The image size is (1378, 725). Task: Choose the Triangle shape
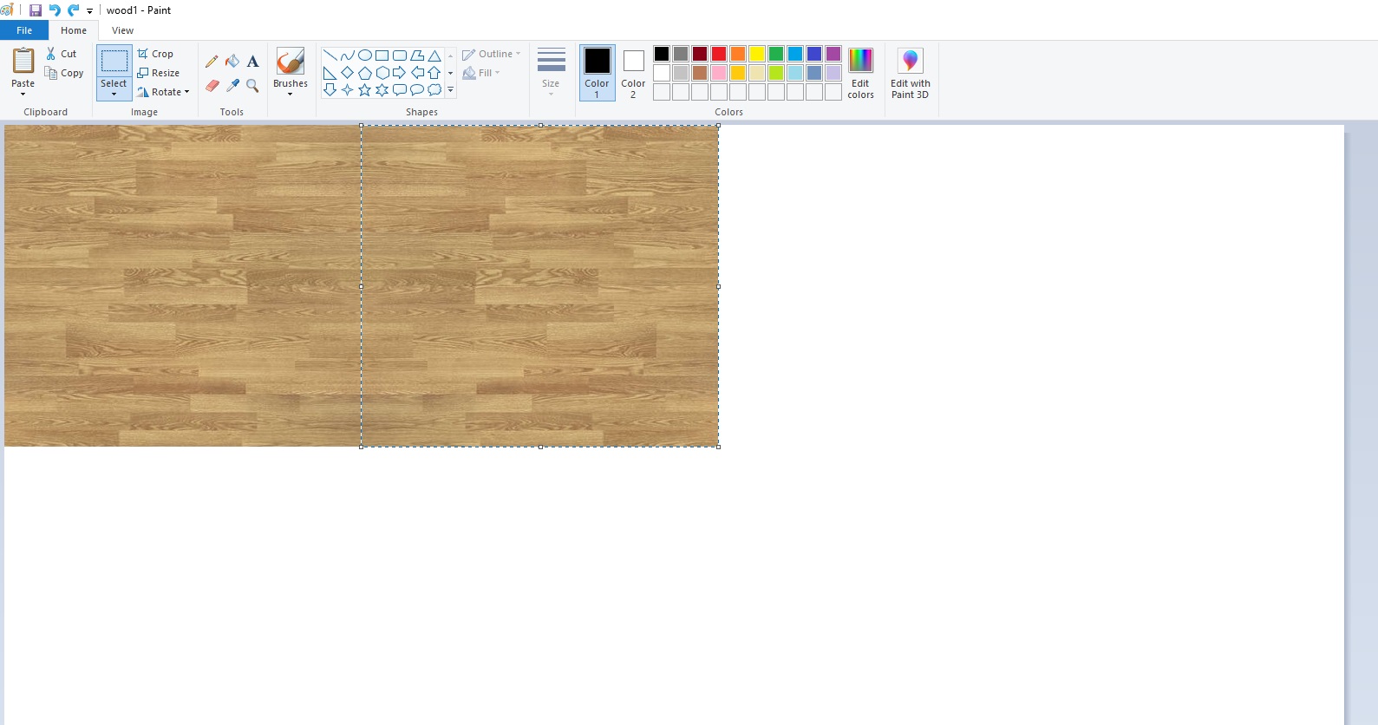pos(434,56)
